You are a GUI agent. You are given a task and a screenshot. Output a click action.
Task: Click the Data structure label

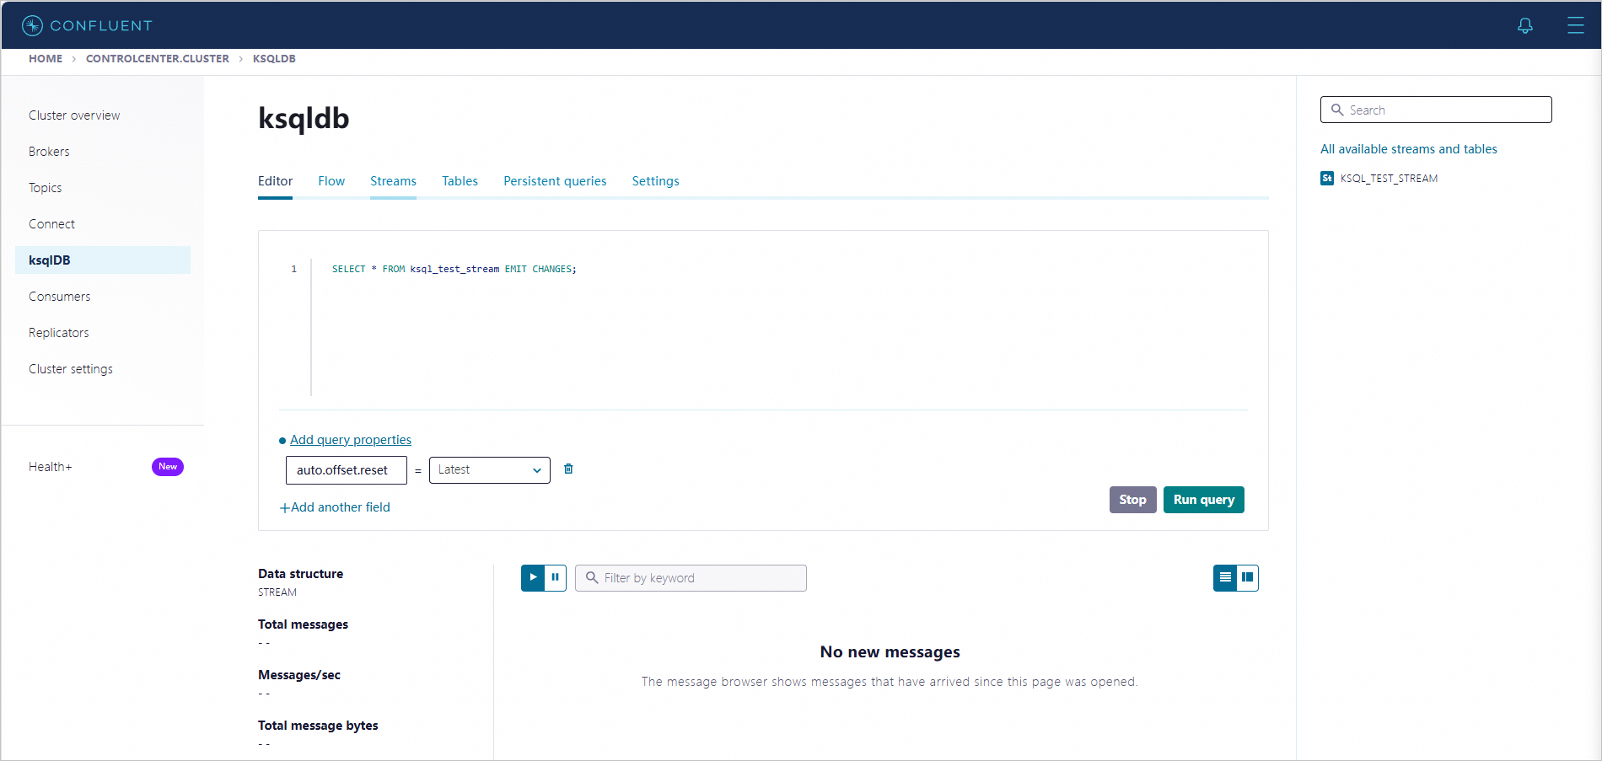pos(300,574)
